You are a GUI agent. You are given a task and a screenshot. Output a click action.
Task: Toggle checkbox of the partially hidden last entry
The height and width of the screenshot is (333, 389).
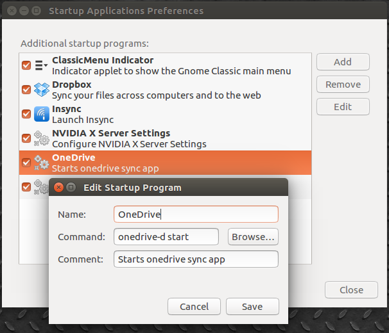(x=26, y=187)
